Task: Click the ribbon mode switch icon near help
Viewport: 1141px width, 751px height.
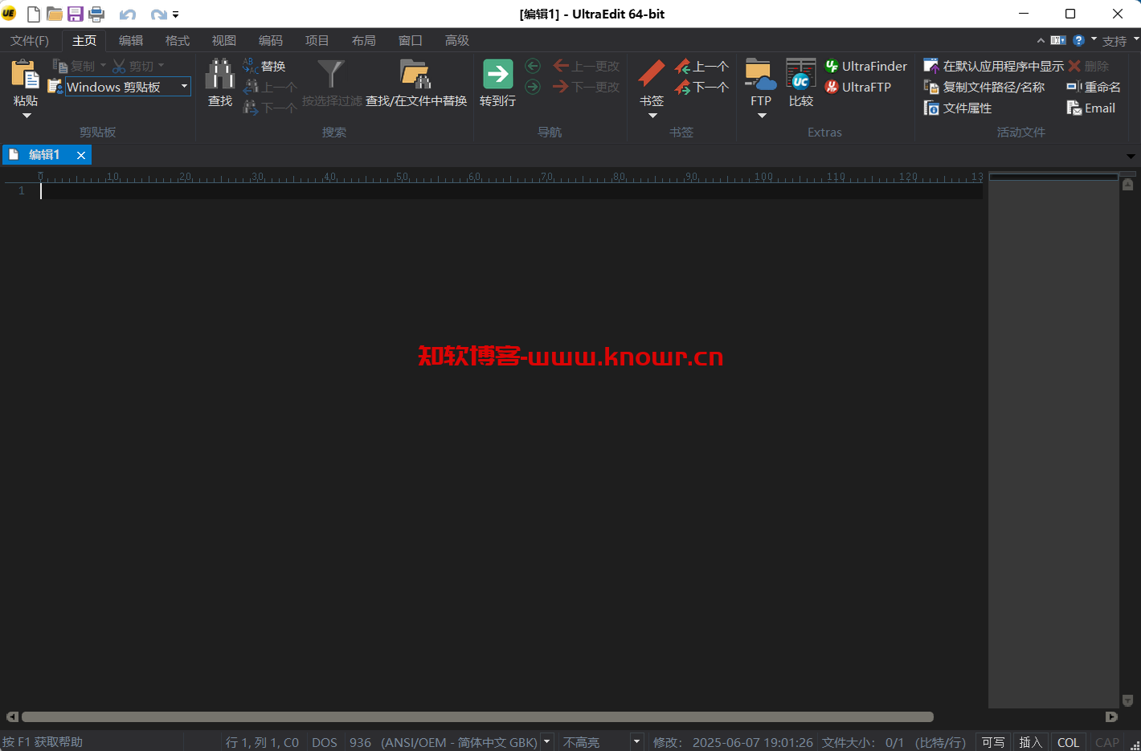Action: click(x=1058, y=40)
